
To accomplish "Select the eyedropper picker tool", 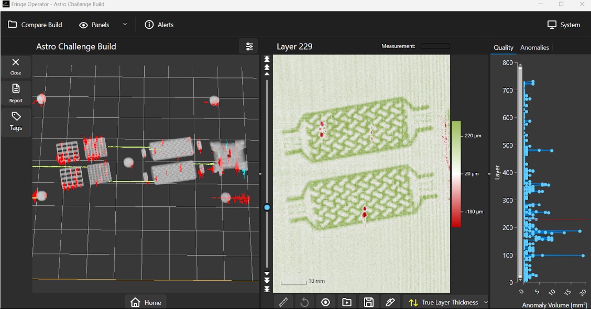I will click(x=390, y=302).
